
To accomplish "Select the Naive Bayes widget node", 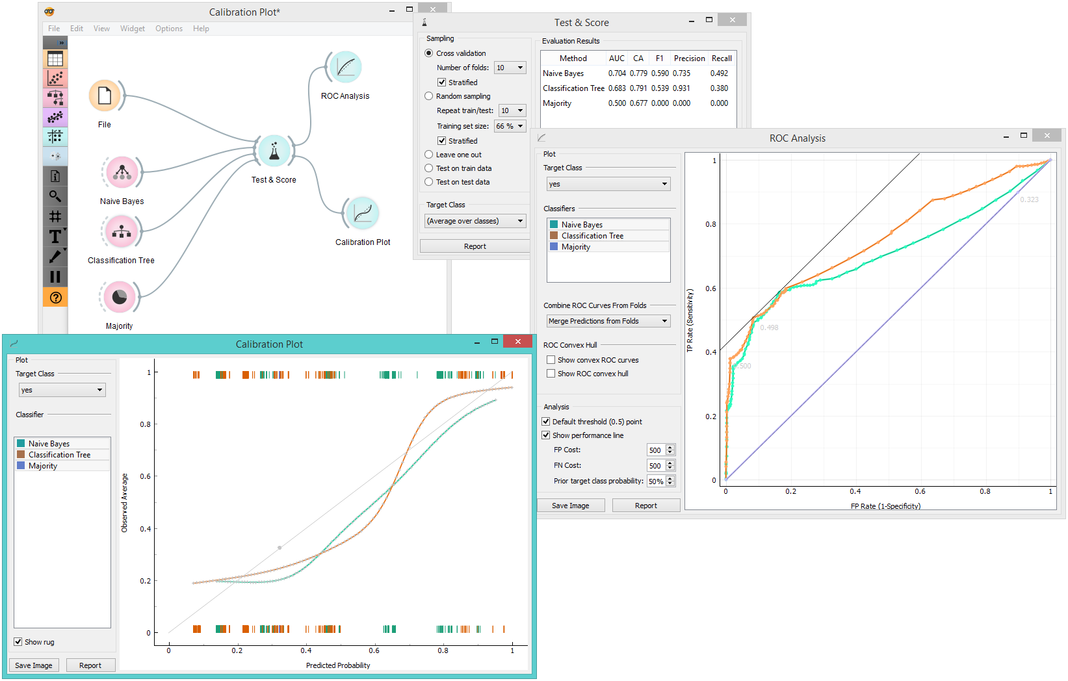I will click(x=122, y=173).
